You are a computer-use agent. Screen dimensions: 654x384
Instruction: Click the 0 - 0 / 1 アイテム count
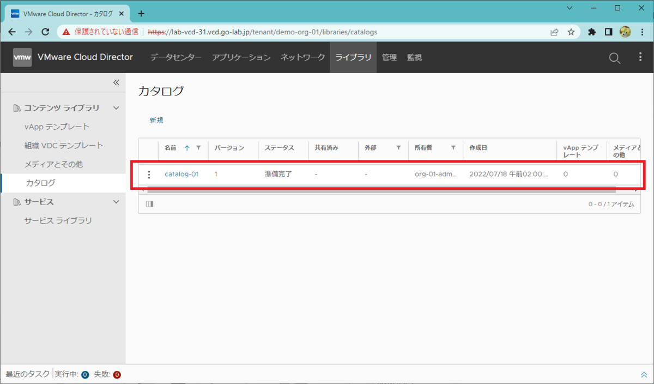point(611,204)
